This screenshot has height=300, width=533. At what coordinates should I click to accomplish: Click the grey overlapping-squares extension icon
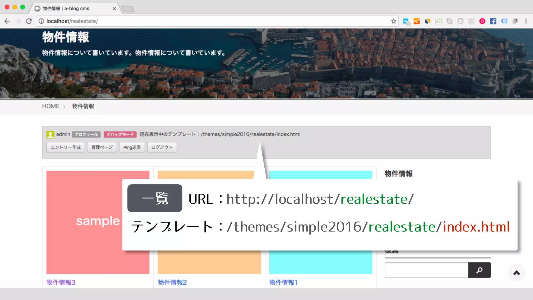(515, 21)
